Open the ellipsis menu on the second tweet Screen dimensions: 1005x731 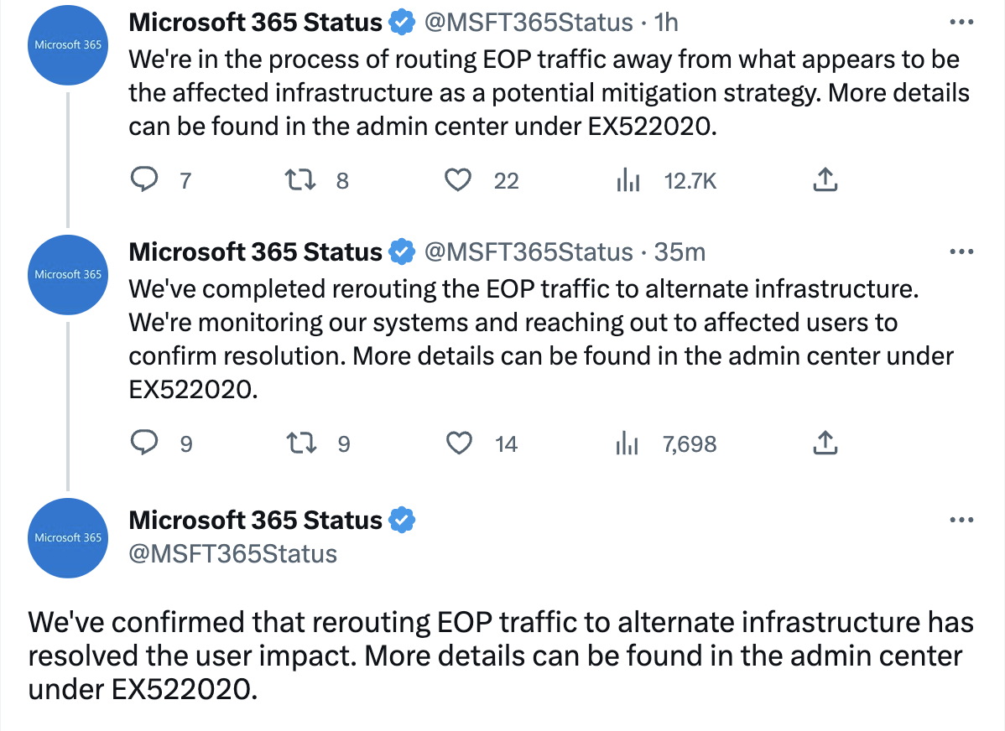click(x=961, y=251)
